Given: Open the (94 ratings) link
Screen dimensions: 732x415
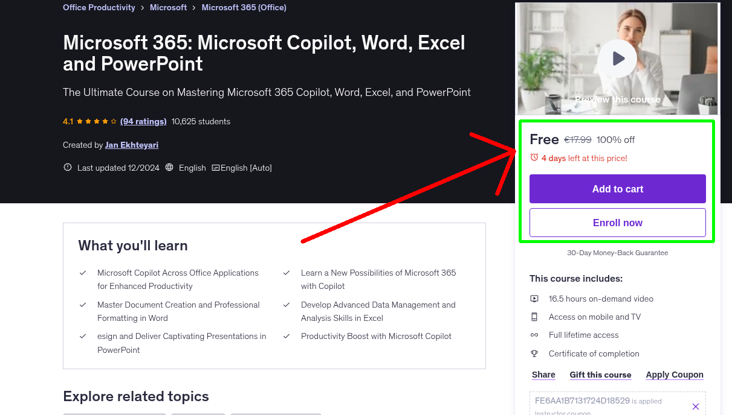Looking at the screenshot, I should [x=143, y=121].
